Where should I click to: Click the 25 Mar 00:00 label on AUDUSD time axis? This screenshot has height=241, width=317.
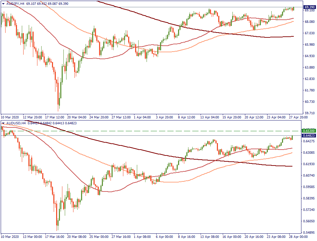(99, 237)
